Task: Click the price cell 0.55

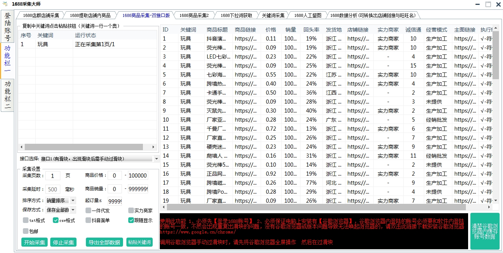Action: (x=271, y=75)
